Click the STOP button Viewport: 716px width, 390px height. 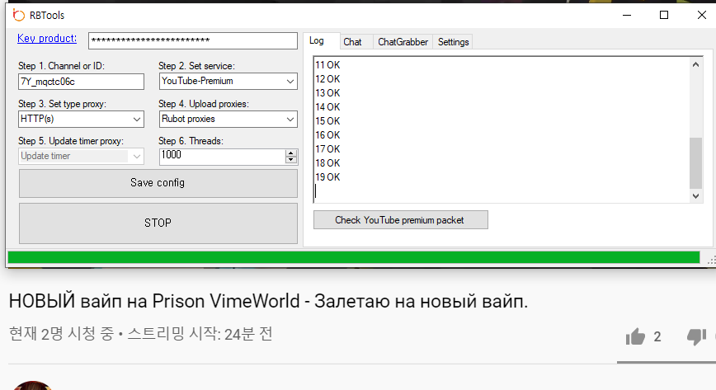[x=158, y=223]
